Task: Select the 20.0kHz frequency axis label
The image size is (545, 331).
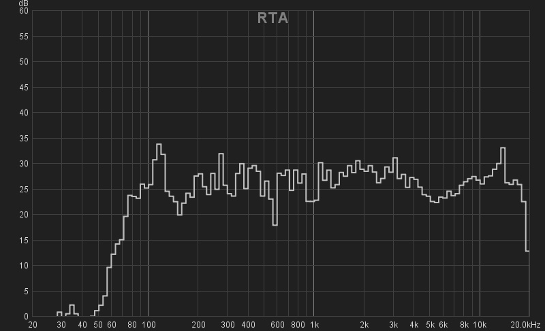Action: (x=525, y=325)
